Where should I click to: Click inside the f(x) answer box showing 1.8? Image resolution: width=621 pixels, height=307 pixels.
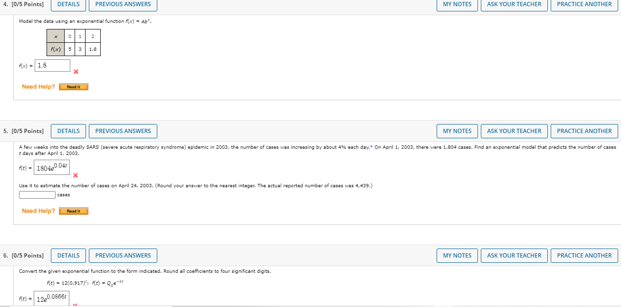tap(52, 65)
